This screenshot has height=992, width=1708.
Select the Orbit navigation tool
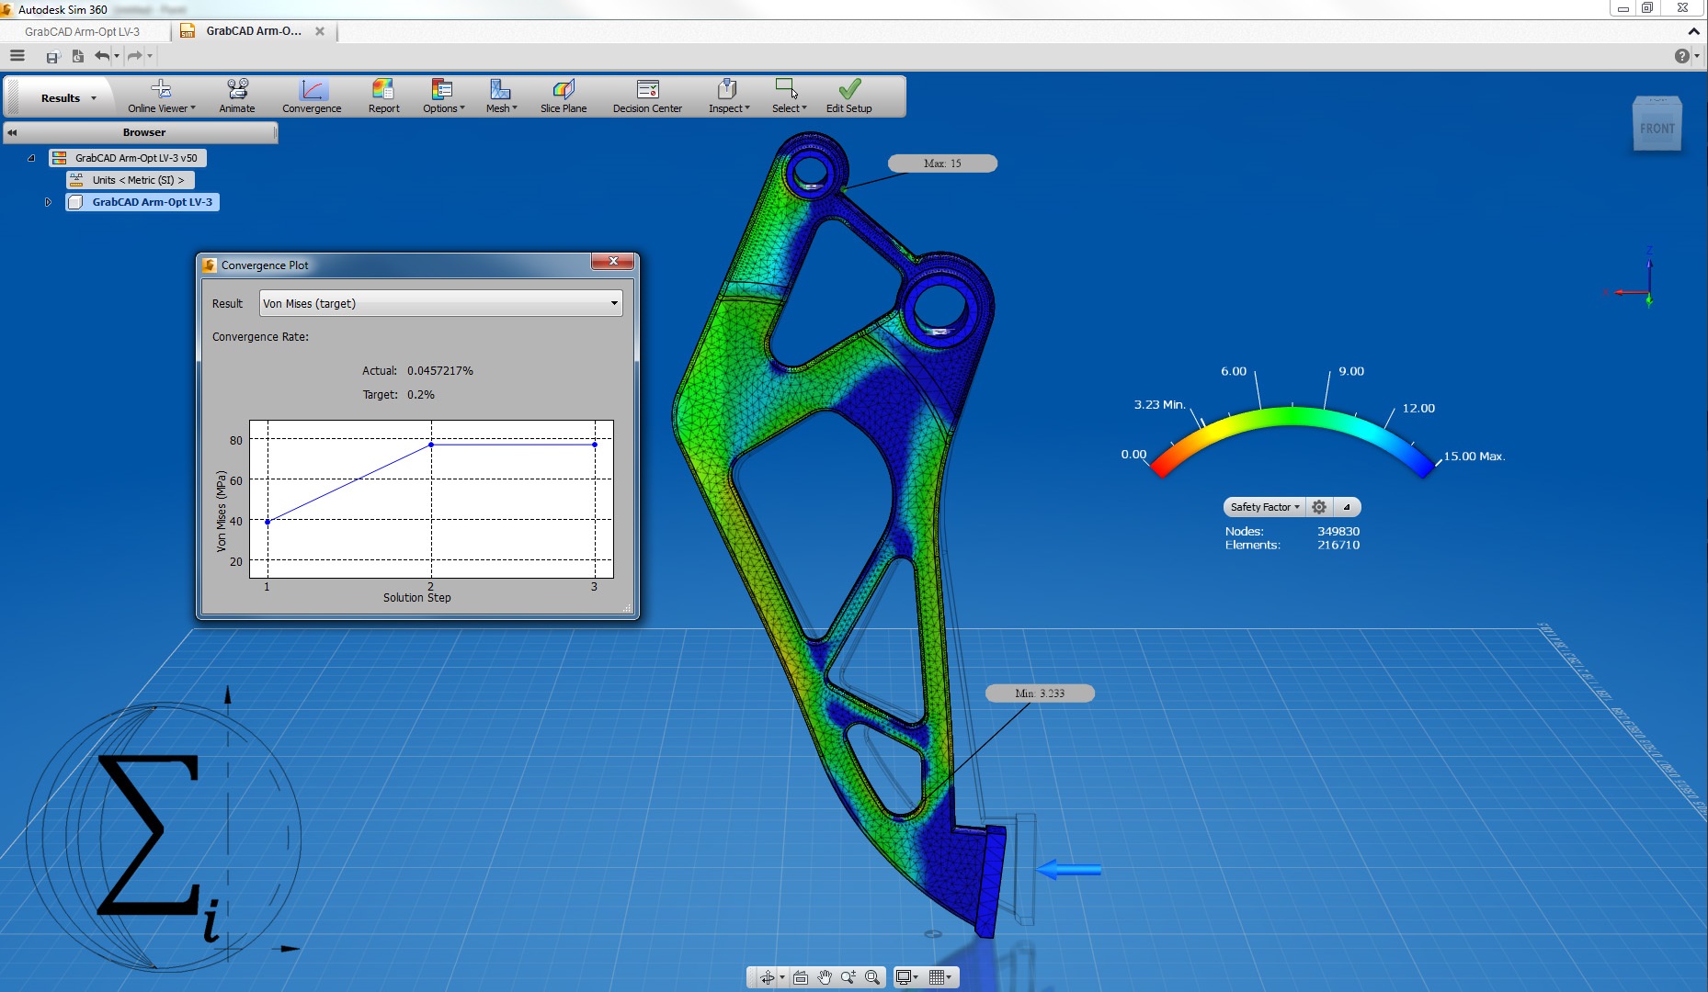767,977
